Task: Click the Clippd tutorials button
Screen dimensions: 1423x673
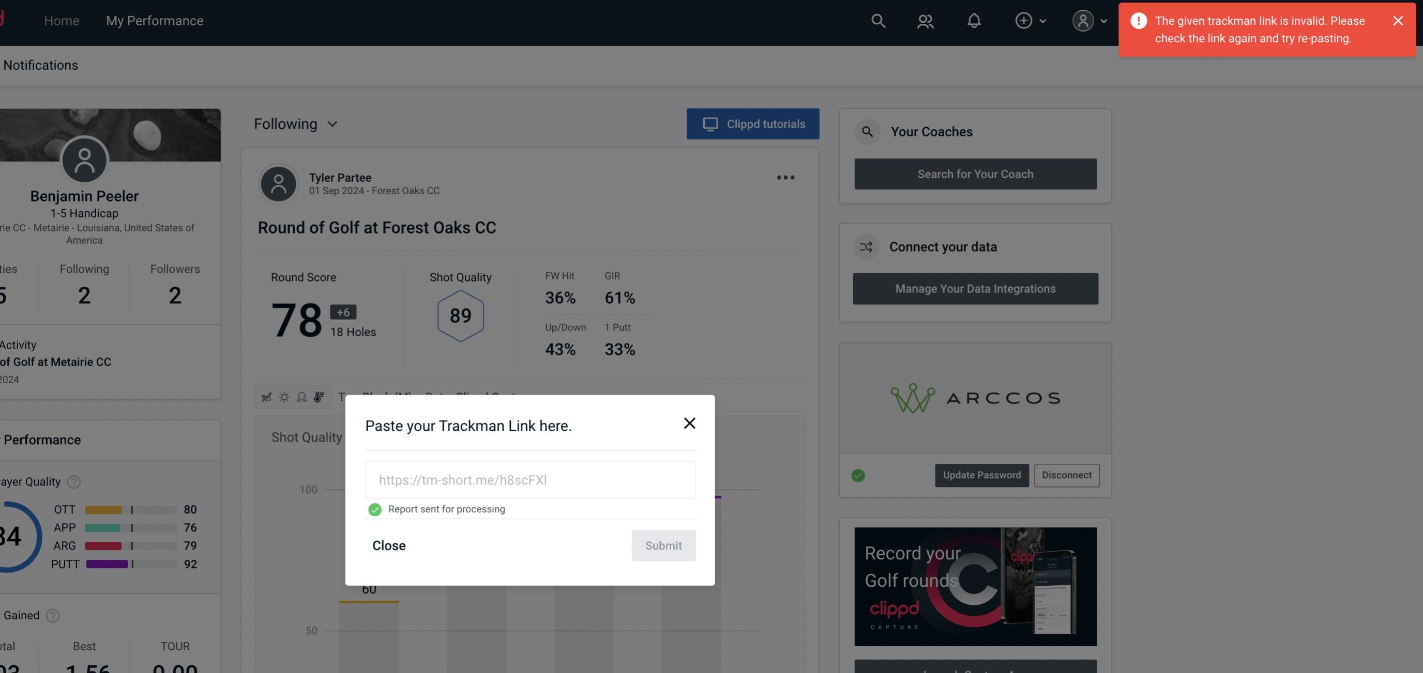Action: click(x=753, y=123)
